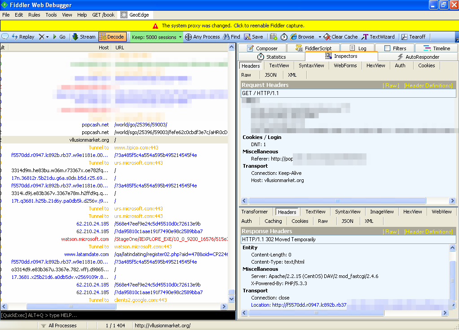459x330 pixels.
Task: Click the response Location redirect link
Action: click(x=299, y=305)
